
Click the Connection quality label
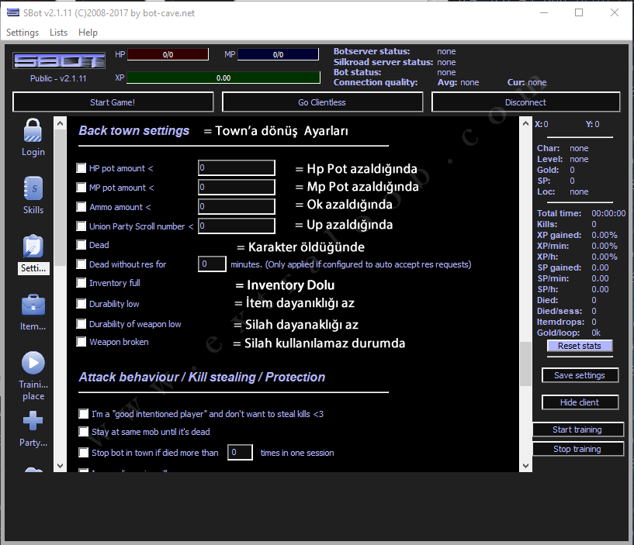click(376, 82)
